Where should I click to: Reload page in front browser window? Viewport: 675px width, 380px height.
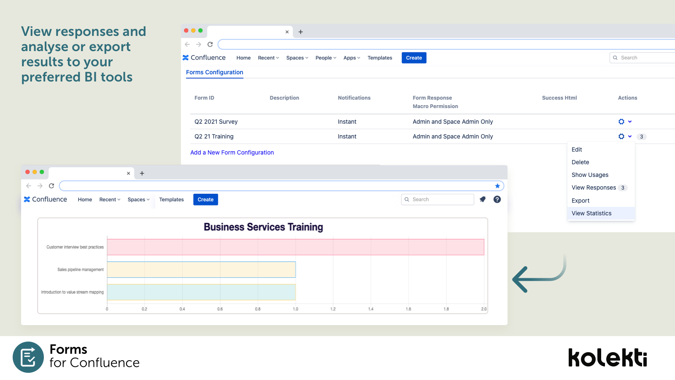click(x=51, y=186)
